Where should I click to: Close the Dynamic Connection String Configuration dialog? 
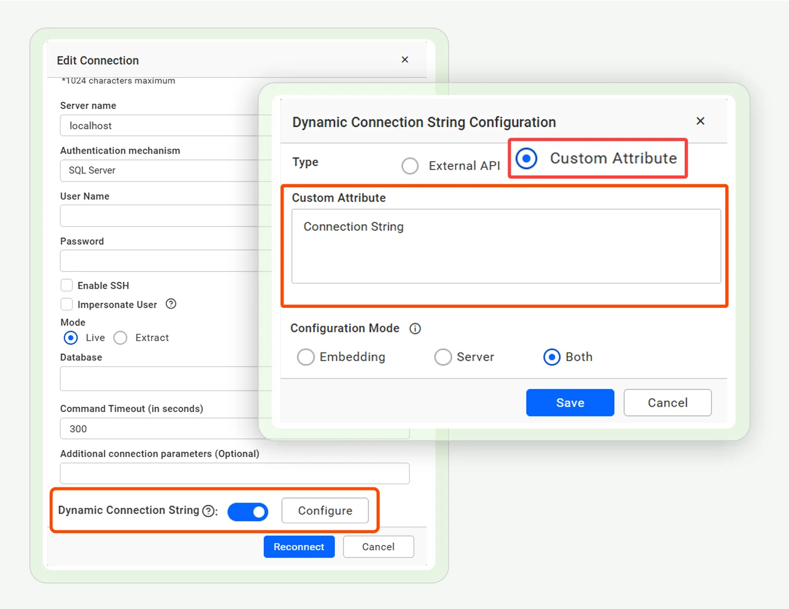(x=701, y=121)
